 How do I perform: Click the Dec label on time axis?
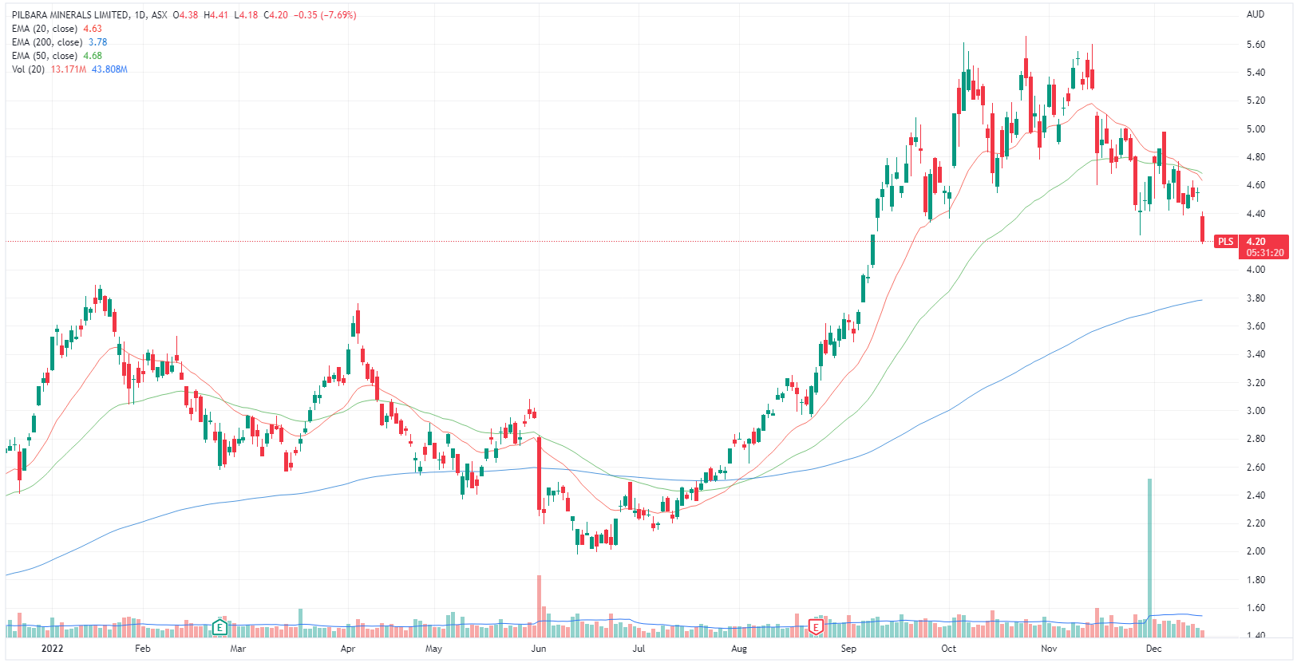coord(1153,649)
